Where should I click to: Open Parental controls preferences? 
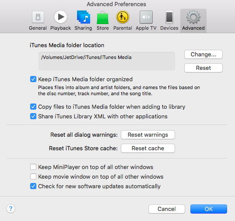pyautogui.click(x=123, y=21)
